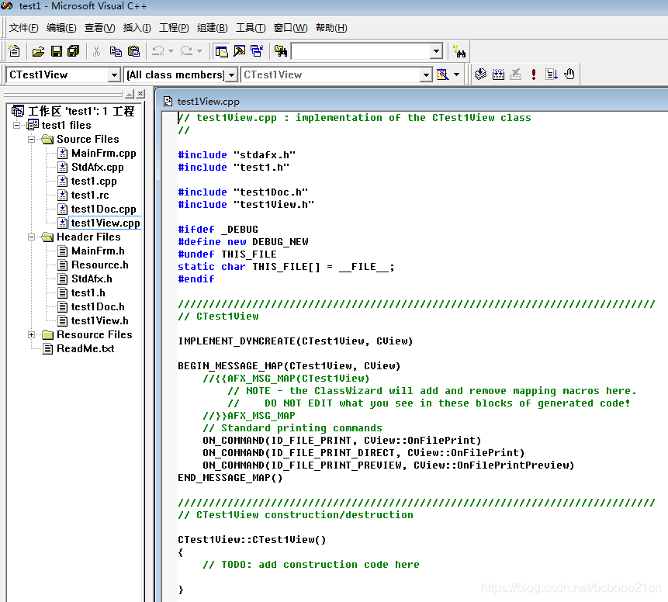Select test1.rc in the file tree
Viewport: 668px width, 602px height.
click(x=90, y=195)
